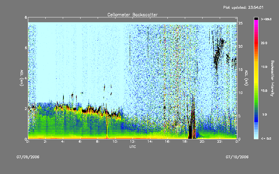
Task: Click the 20 kft tick on the right axis
Action: pyautogui.click(x=241, y=46)
